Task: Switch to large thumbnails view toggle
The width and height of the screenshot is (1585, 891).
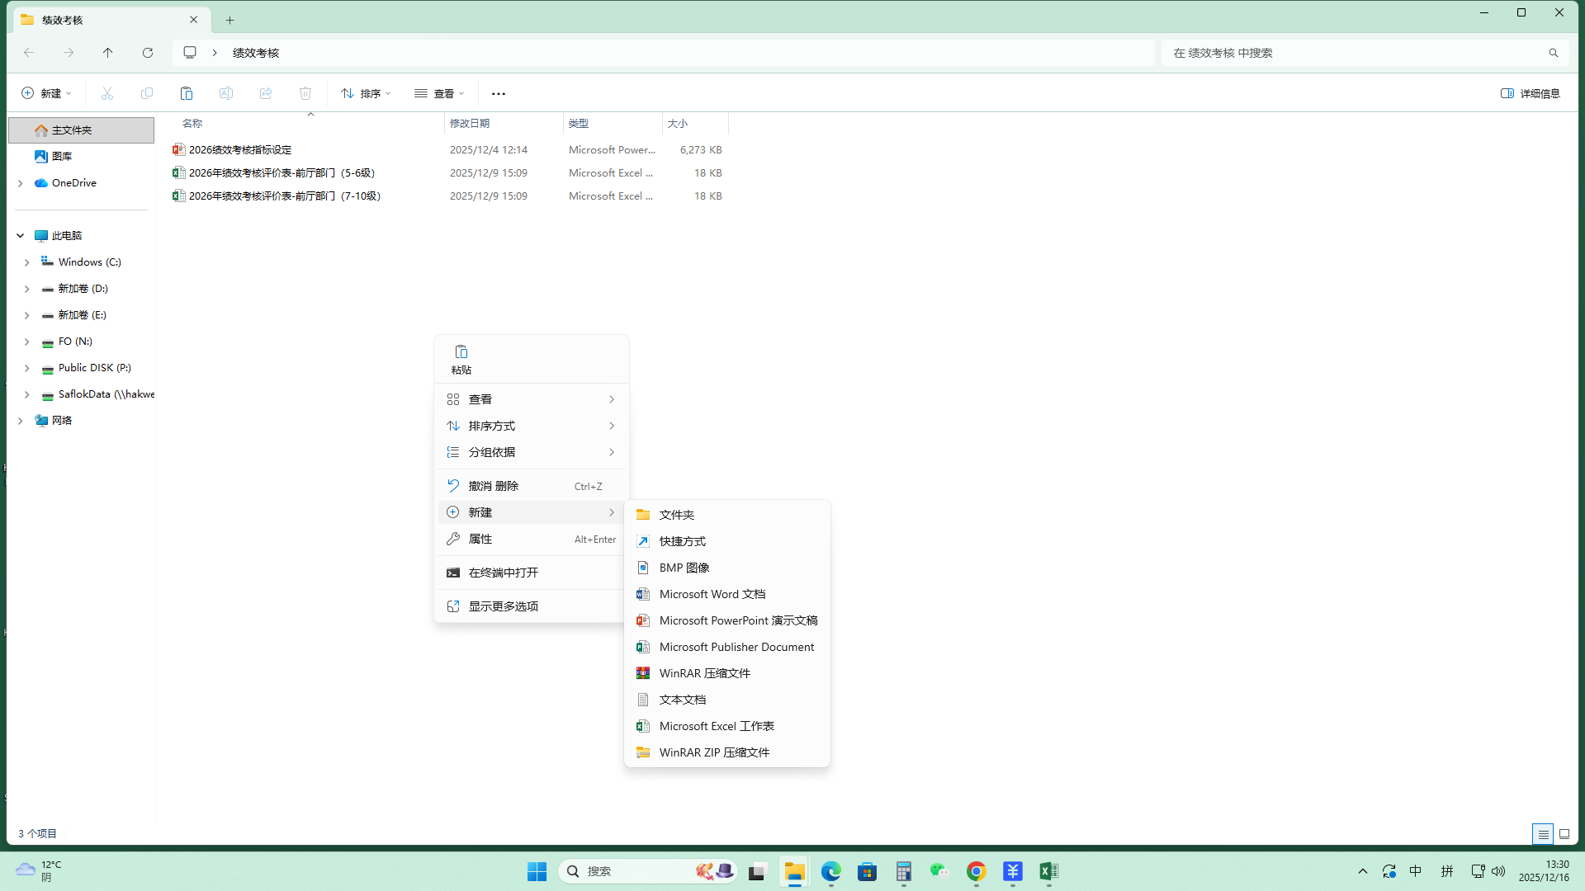Action: [1564, 834]
